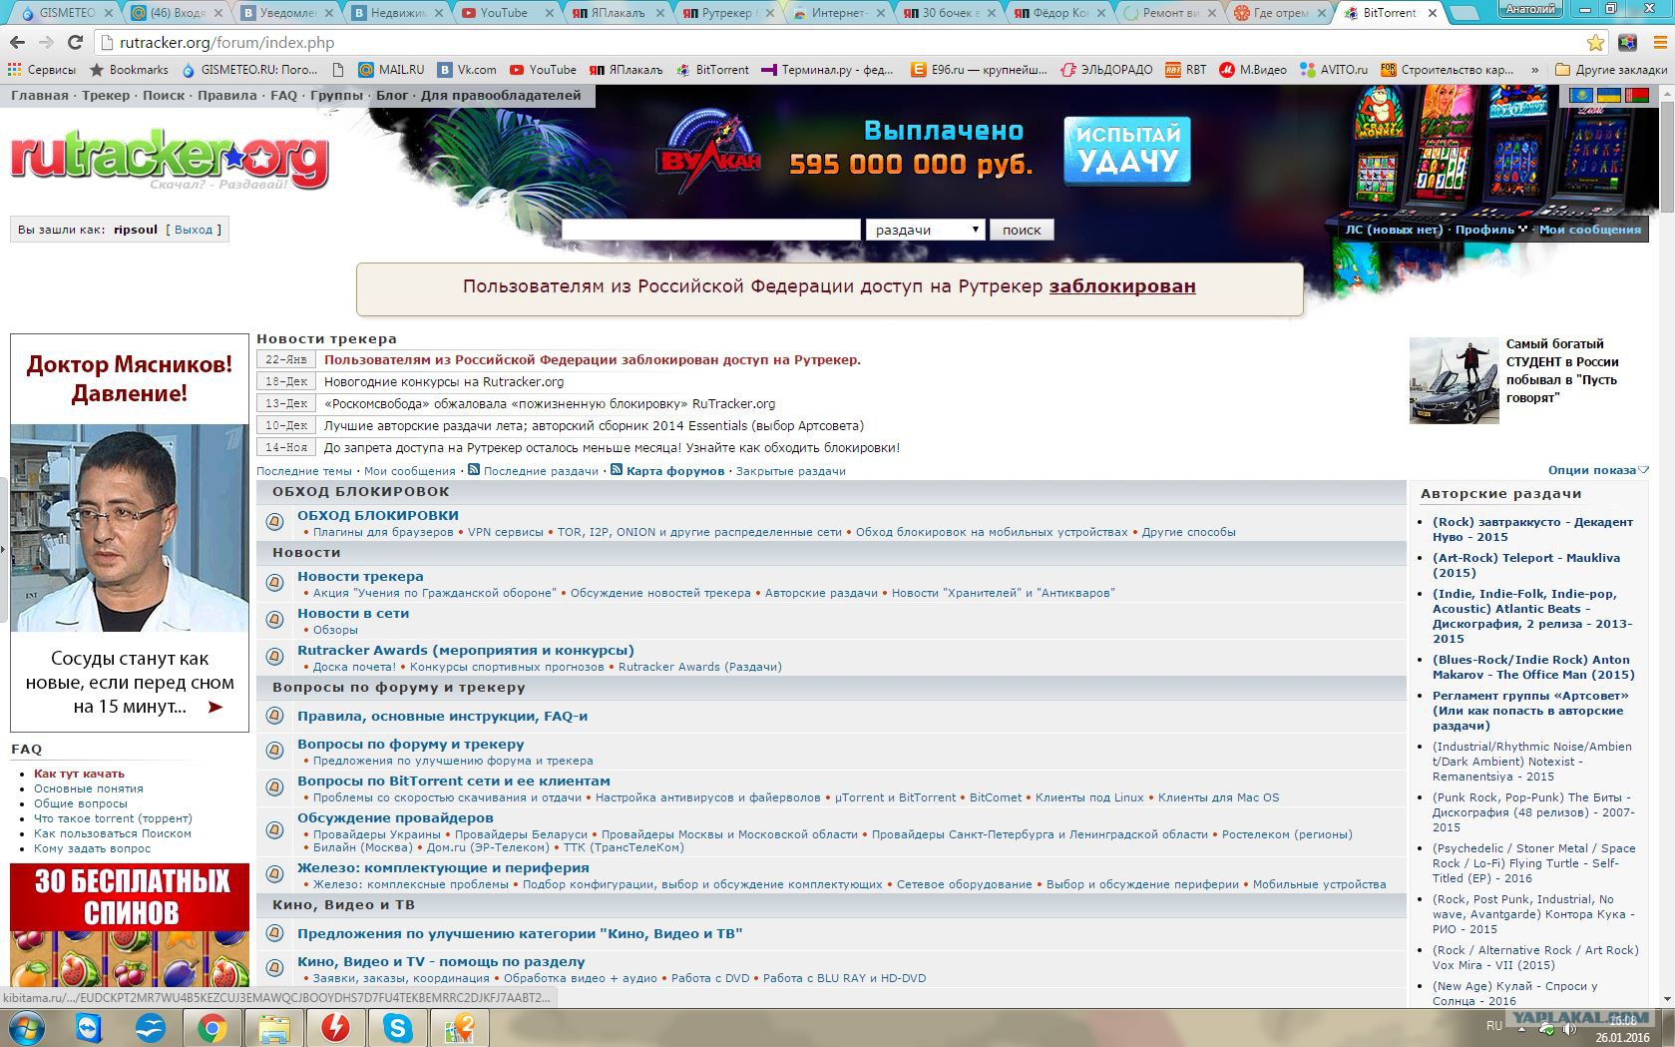Click the forum icon beside Обсуждение провайдеров
This screenshot has height=1047, width=1675.
click(275, 829)
